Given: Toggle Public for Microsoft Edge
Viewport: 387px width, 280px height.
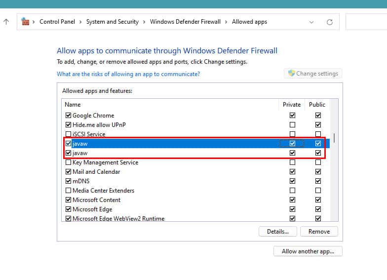Looking at the screenshot, I should pos(318,209).
